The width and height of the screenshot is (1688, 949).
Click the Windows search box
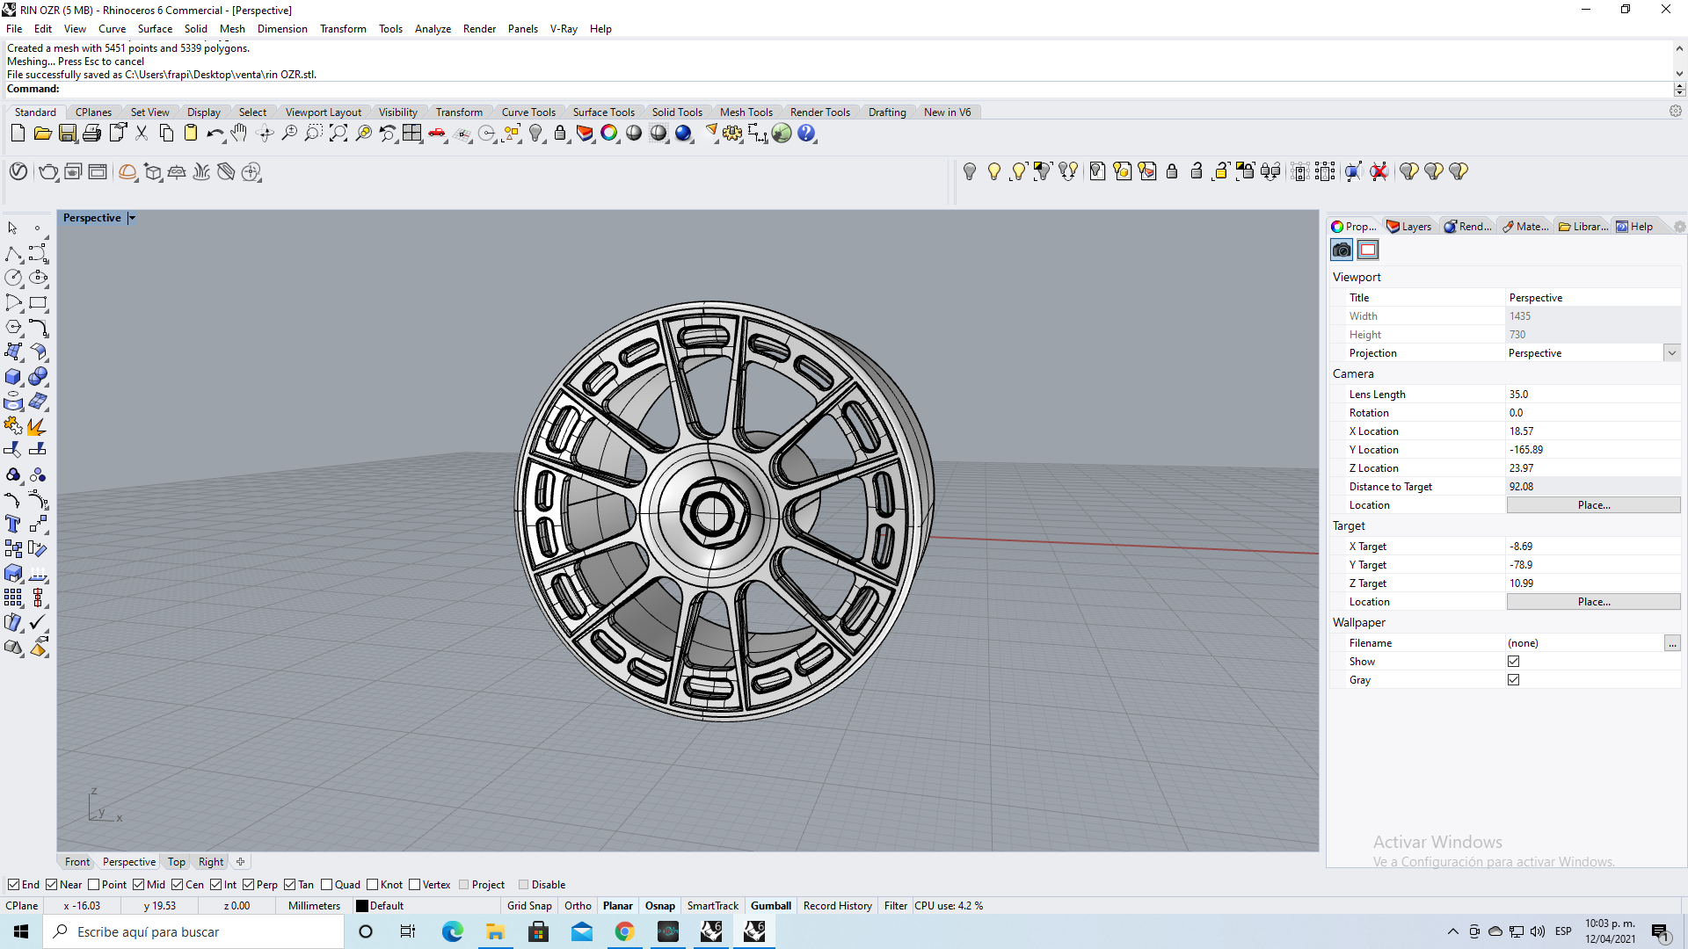[193, 931]
